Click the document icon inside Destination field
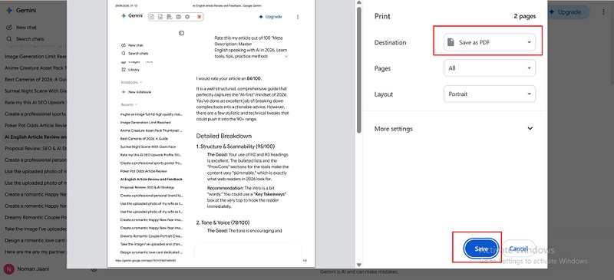 (x=451, y=42)
